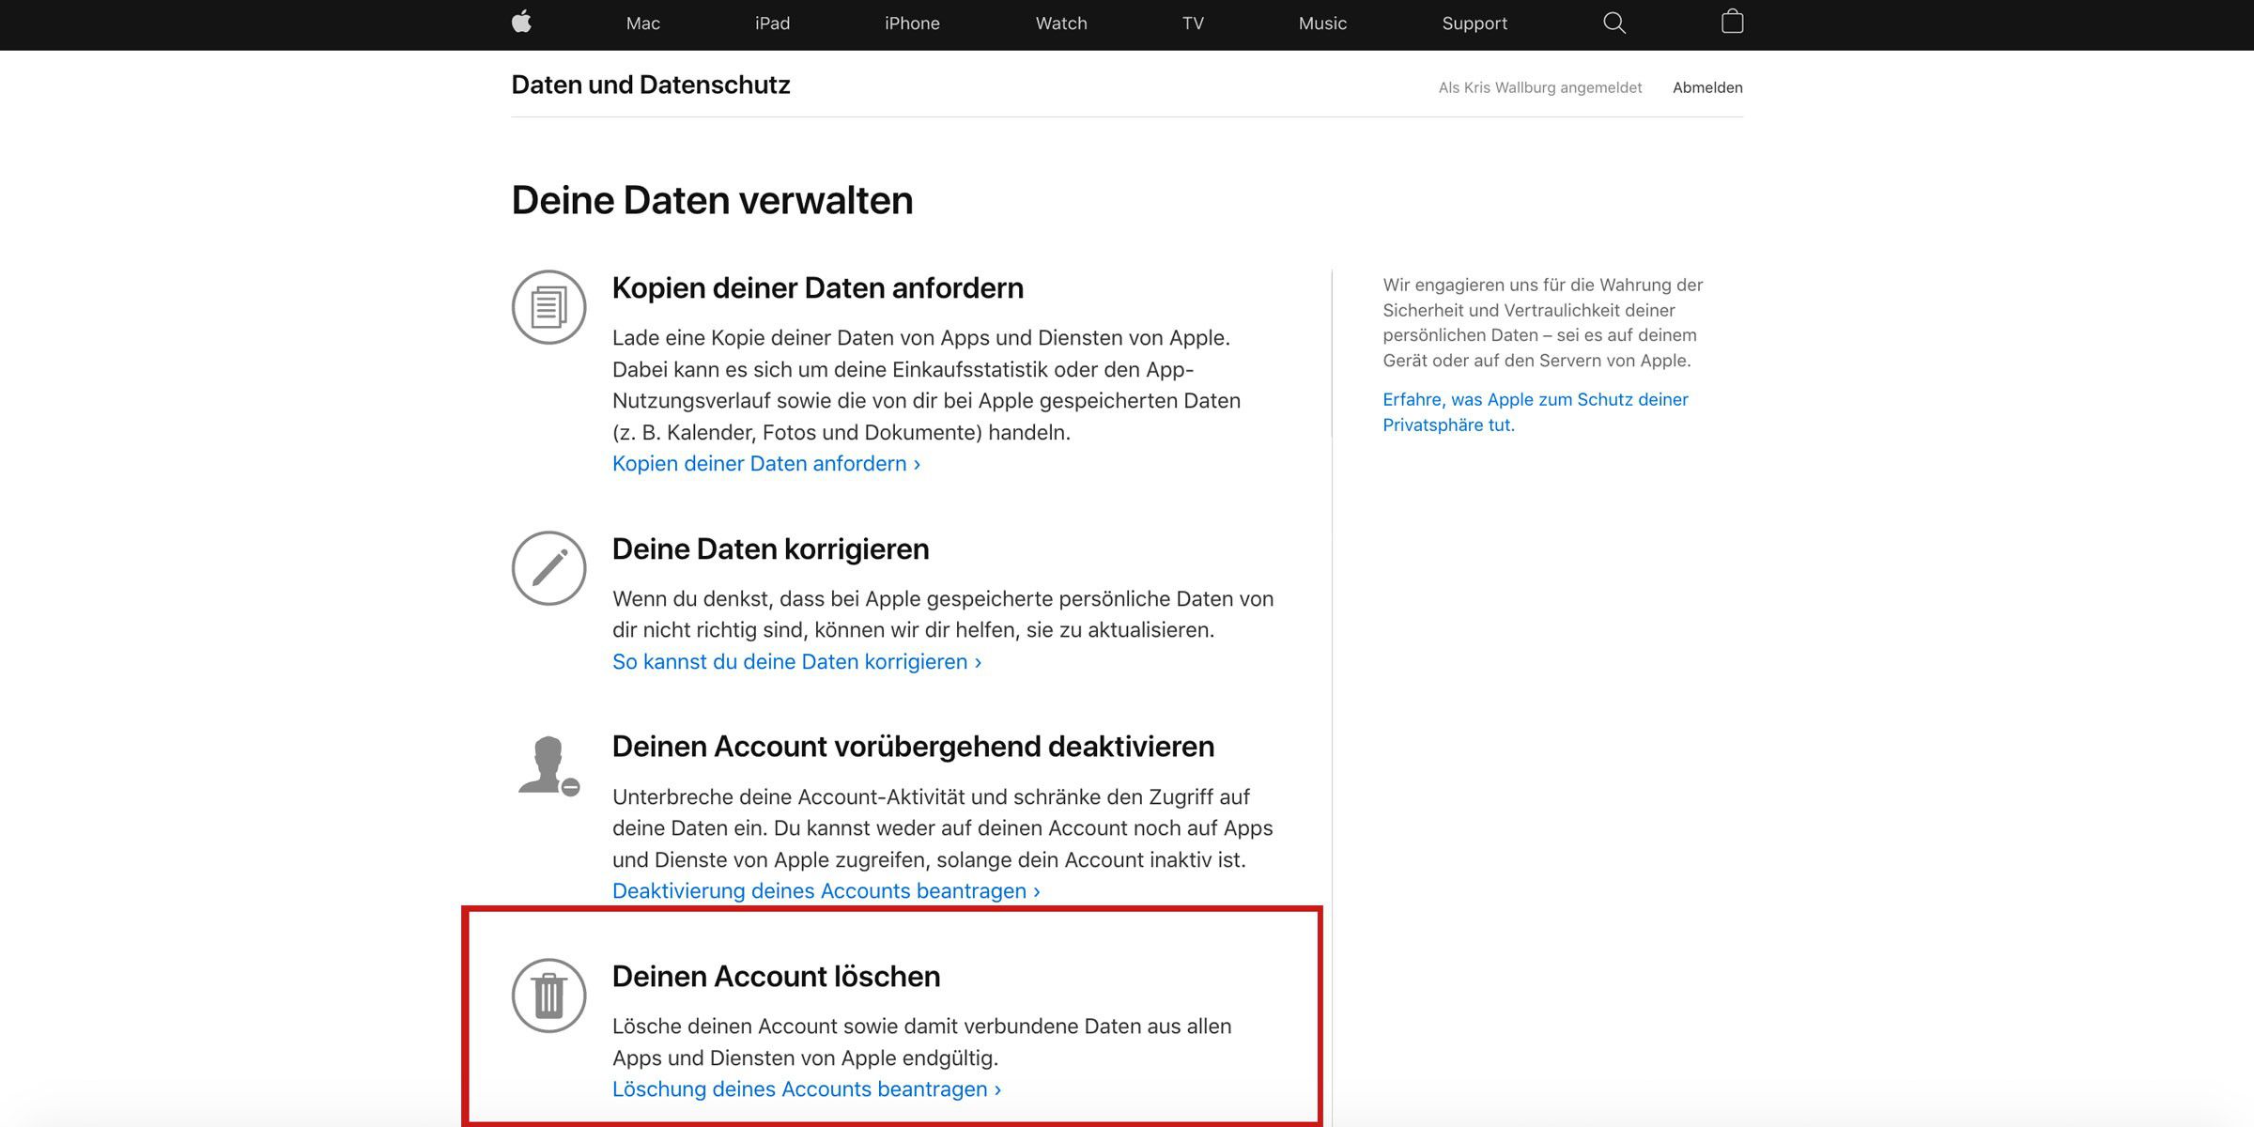The height and width of the screenshot is (1127, 2254).
Task: Click the deactivate account person icon
Action: (548, 766)
